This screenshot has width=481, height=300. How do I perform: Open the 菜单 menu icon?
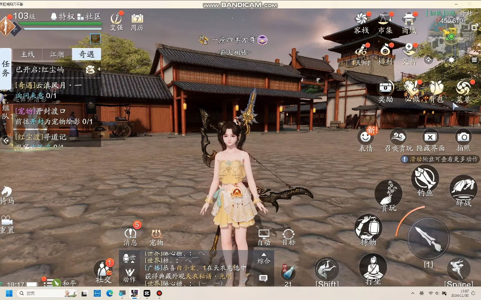tap(463, 92)
